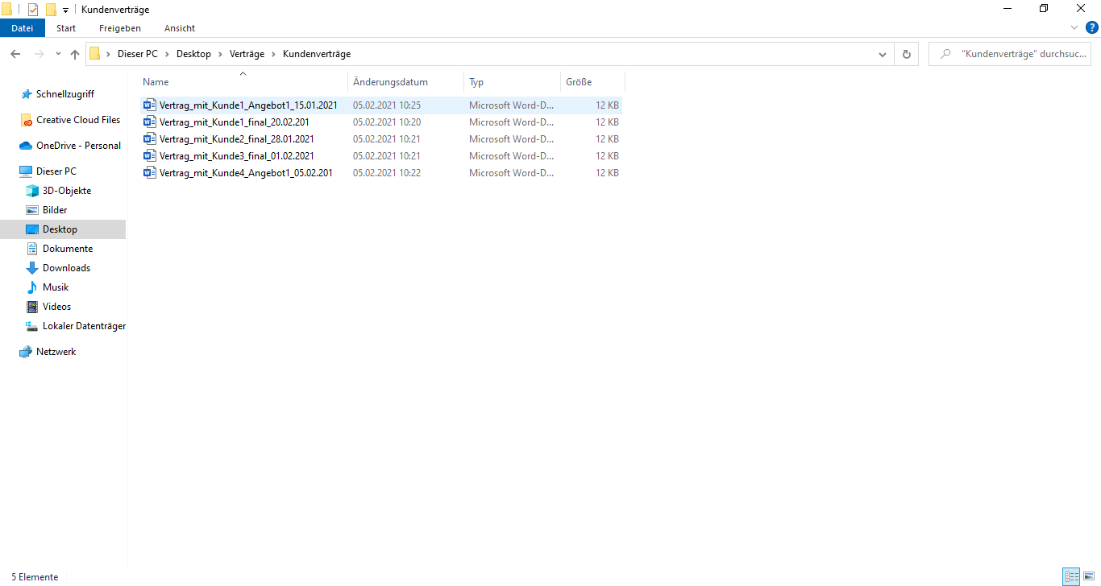Select Downloads label in the navigation pane
1101x586 pixels.
[66, 268]
